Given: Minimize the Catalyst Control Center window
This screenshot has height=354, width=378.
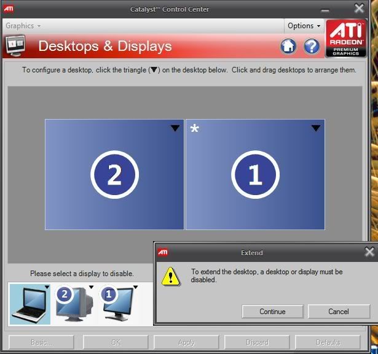Looking at the screenshot, I should click(x=325, y=10).
